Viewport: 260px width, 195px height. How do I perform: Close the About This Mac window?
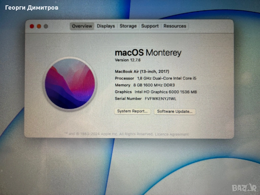pyautogui.click(x=32, y=26)
